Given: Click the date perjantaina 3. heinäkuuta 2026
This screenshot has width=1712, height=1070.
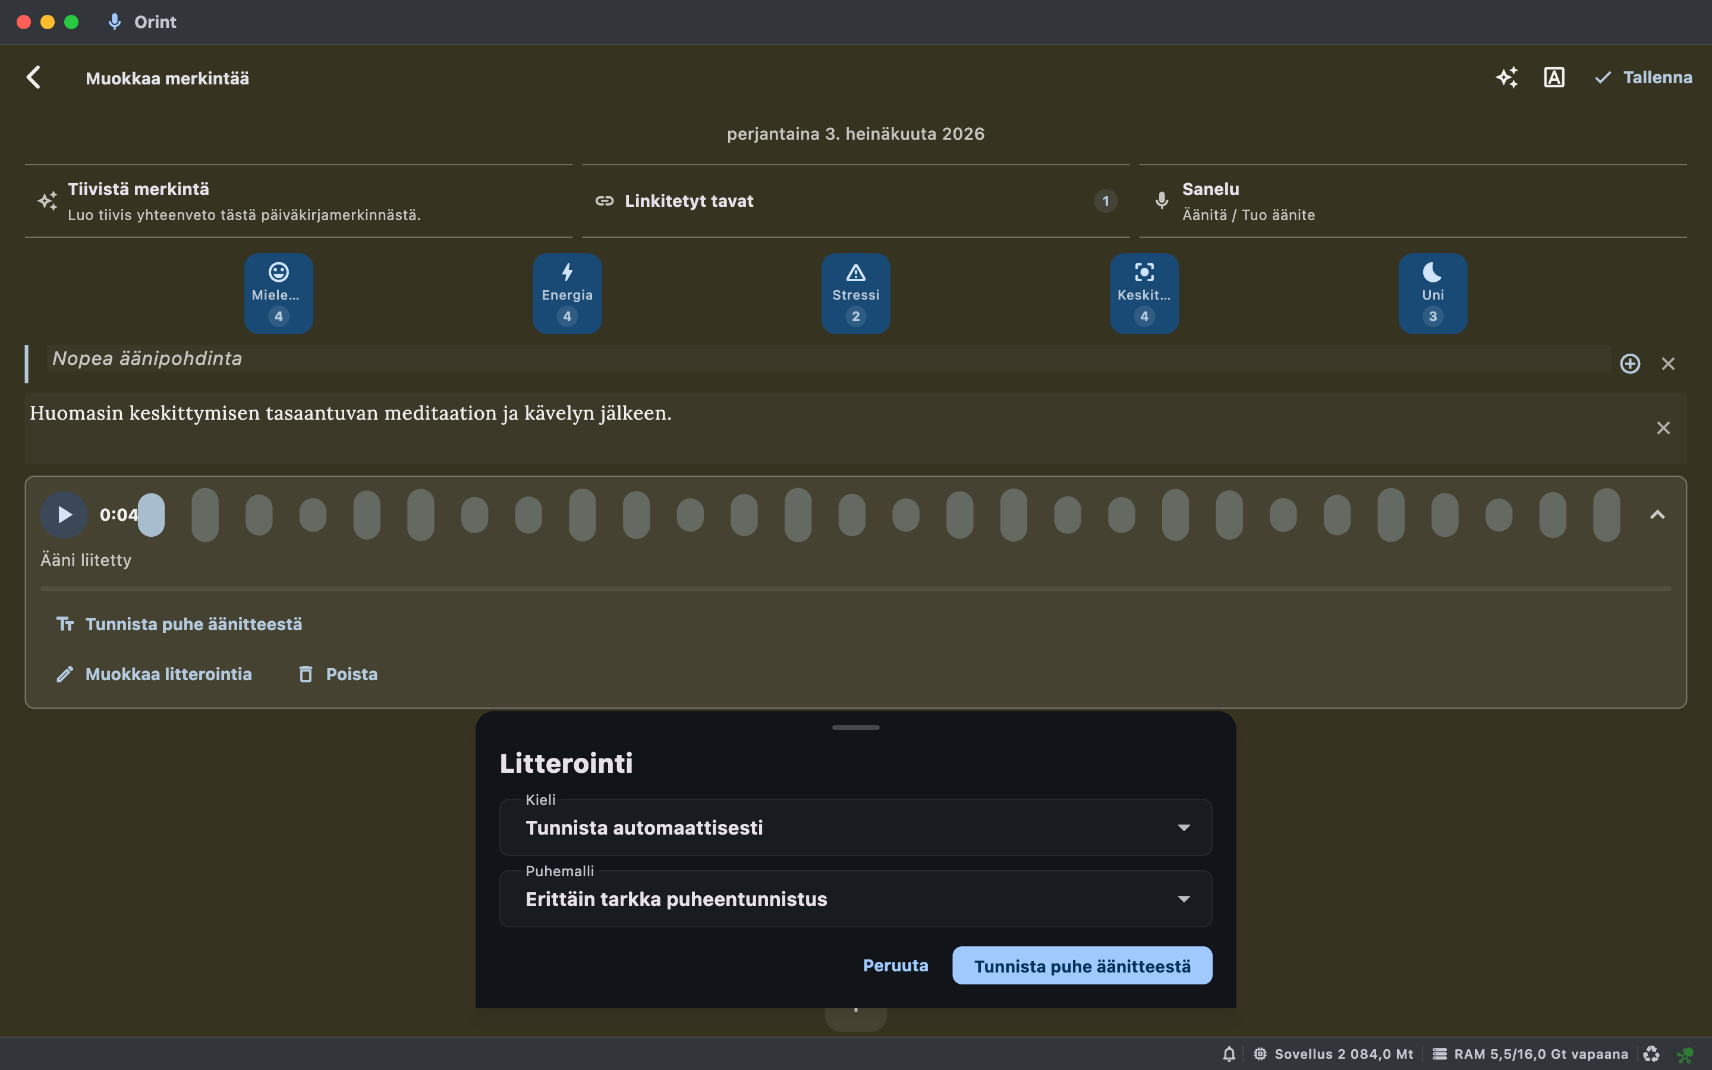Looking at the screenshot, I should pos(856,134).
